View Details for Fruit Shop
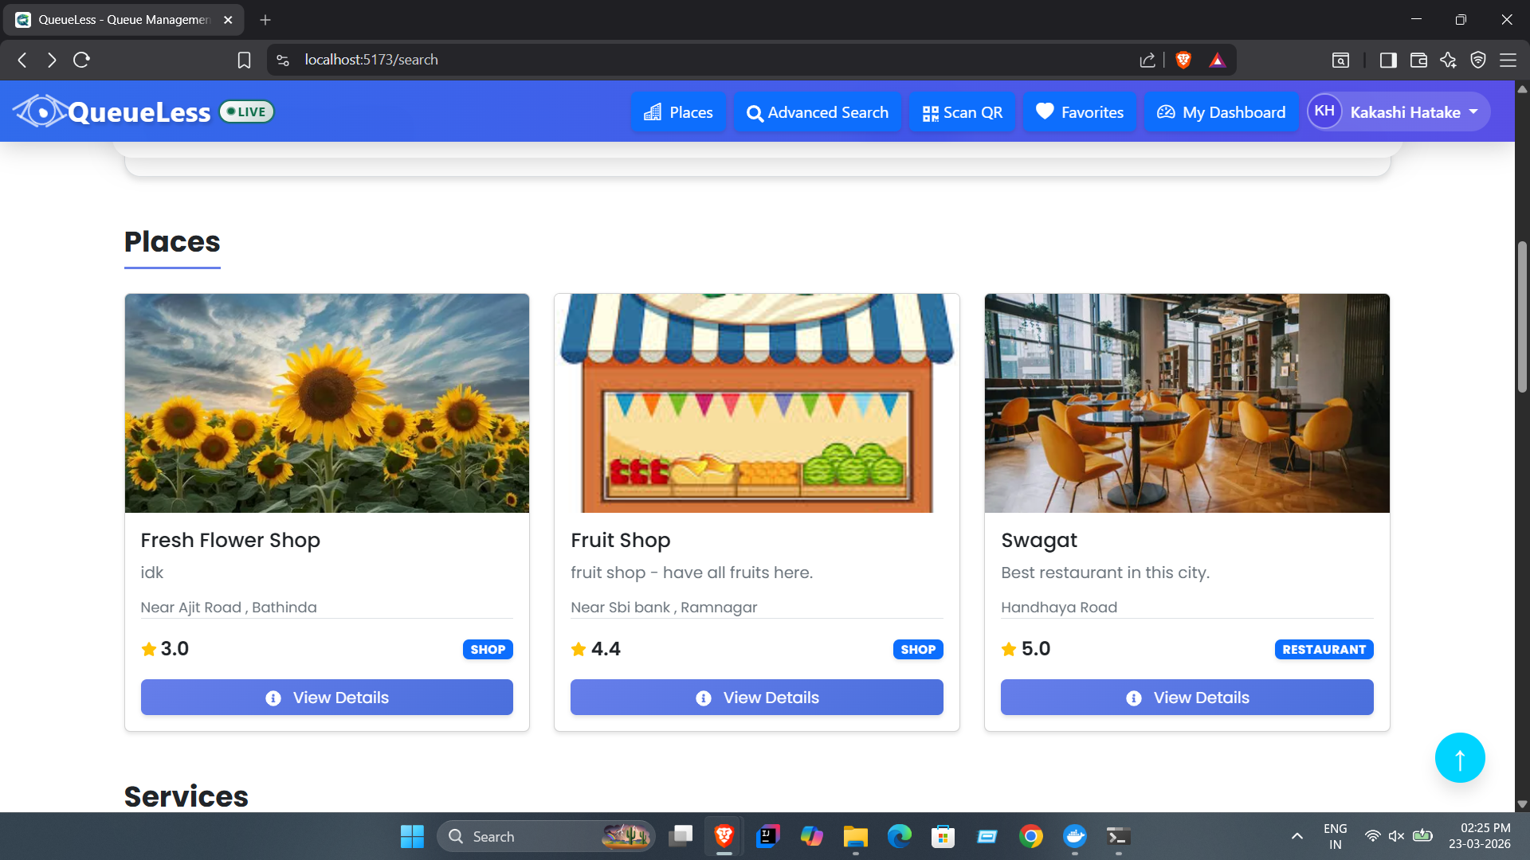 click(757, 698)
